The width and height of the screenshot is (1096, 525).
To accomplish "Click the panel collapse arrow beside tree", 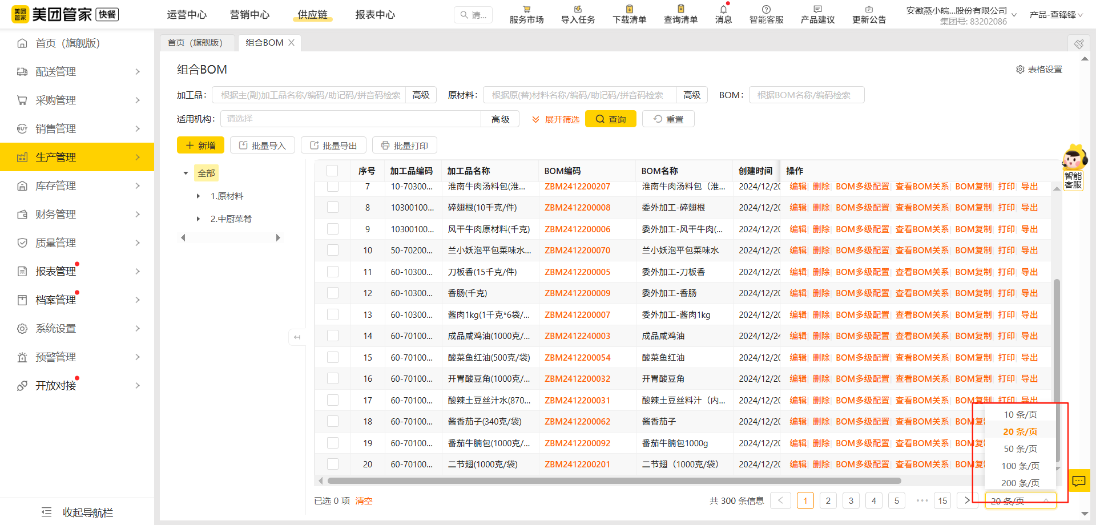I will 297,337.
